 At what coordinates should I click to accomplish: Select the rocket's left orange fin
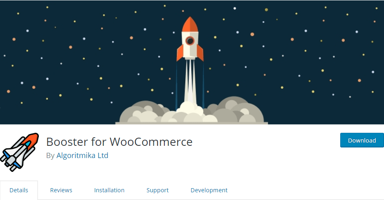pos(180,53)
